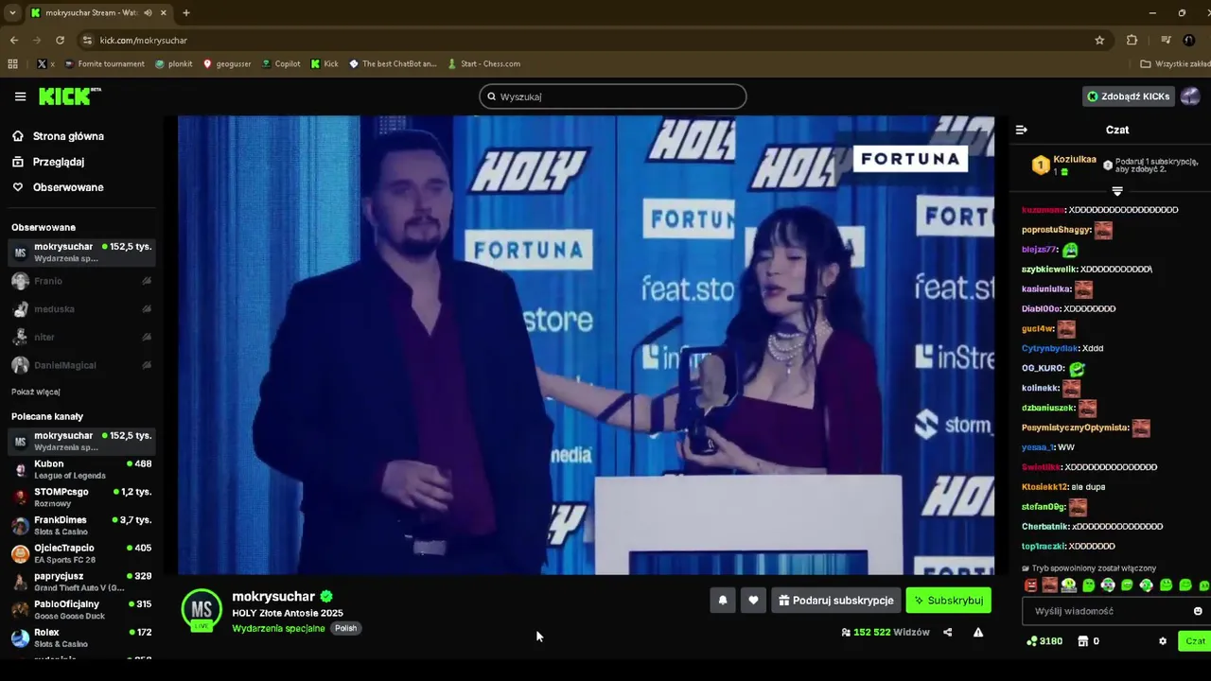Image resolution: width=1211 pixels, height=681 pixels.
Task: Select offline channel meduska
Action: pyautogui.click(x=81, y=309)
